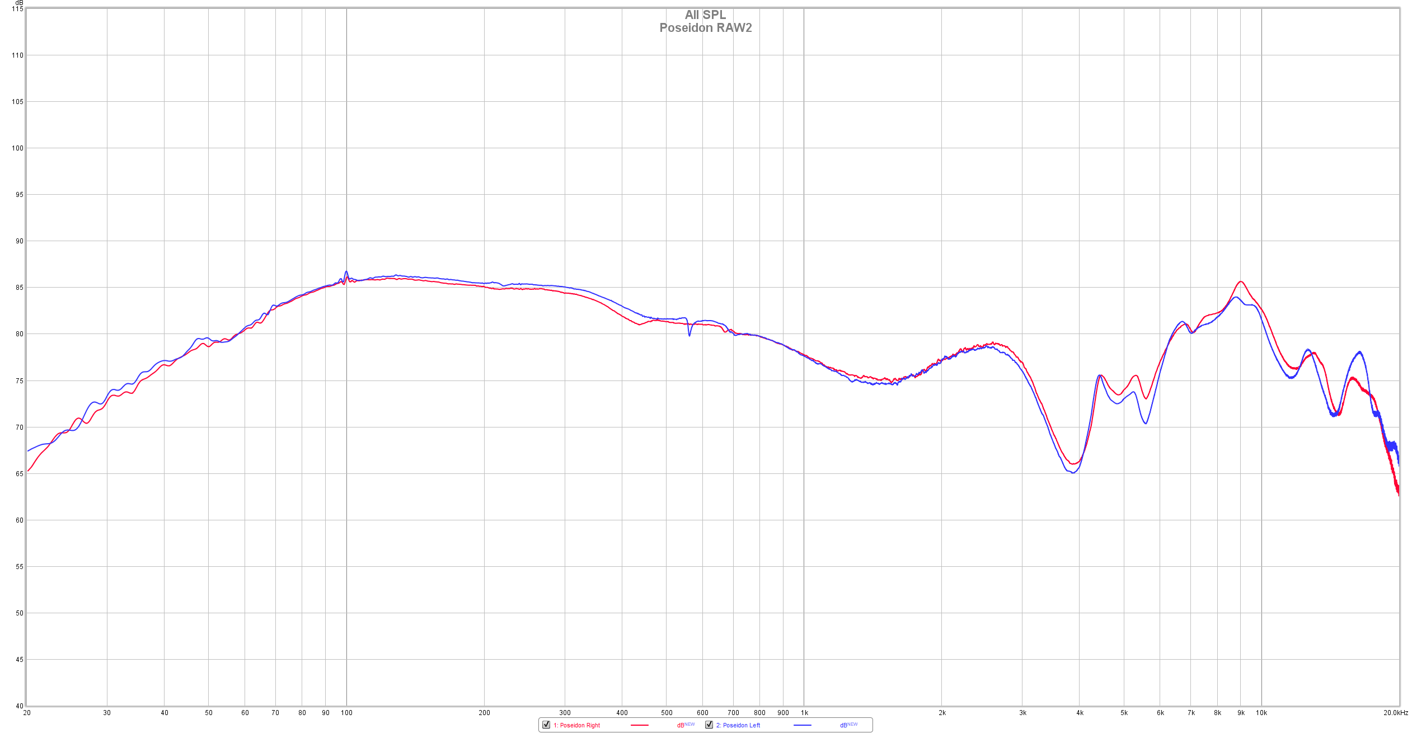The image size is (1412, 733).
Task: Click the 115 label on the Y axis
Action: pos(17,9)
